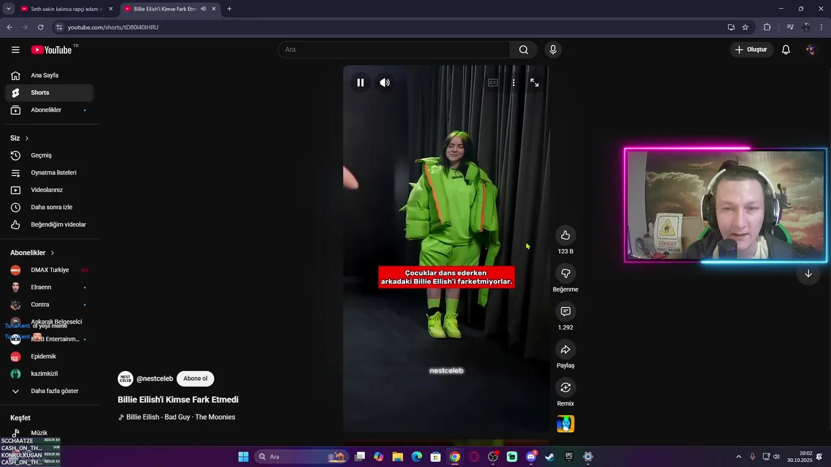Open DMAX Turkiye subscription
The width and height of the screenshot is (831, 467).
(x=49, y=270)
